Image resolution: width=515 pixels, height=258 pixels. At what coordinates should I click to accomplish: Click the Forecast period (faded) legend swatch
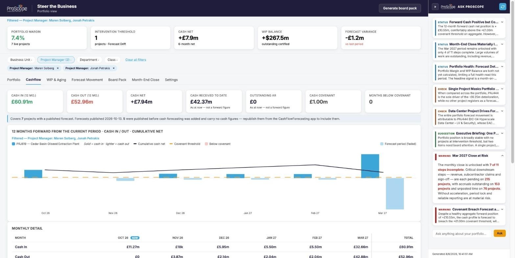[x=382, y=144]
